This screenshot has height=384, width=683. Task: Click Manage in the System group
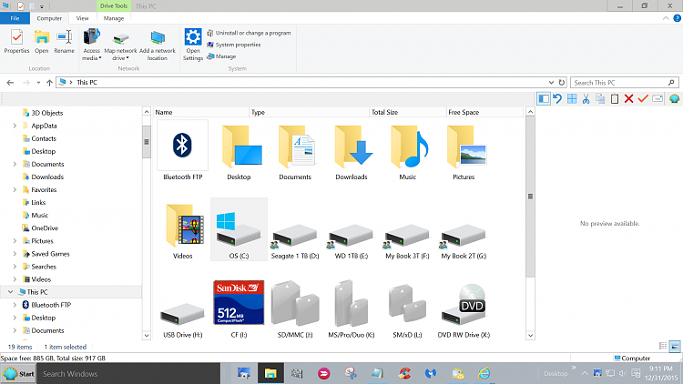tap(221, 56)
